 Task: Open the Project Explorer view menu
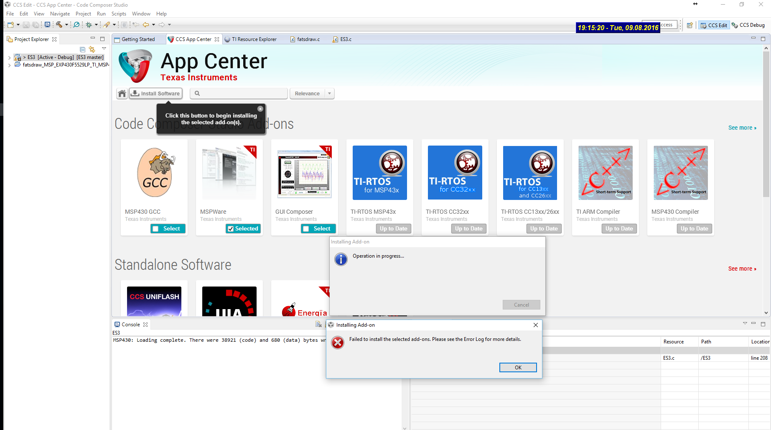pyautogui.click(x=104, y=49)
